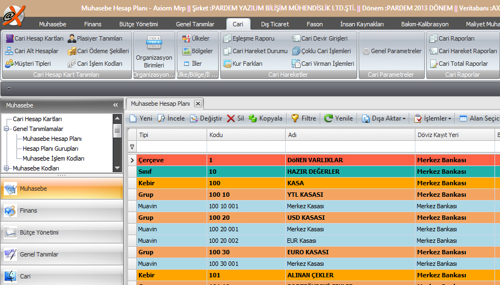Open the Filtre filter tool
Screen dimensions: 500x285
tap(303, 118)
